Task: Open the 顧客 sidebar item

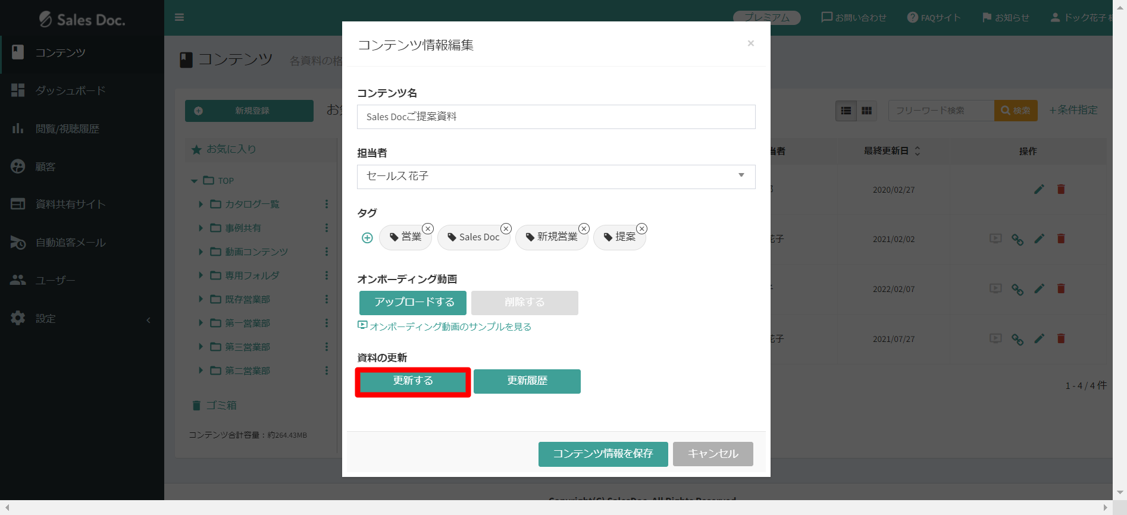Action: [x=82, y=167]
